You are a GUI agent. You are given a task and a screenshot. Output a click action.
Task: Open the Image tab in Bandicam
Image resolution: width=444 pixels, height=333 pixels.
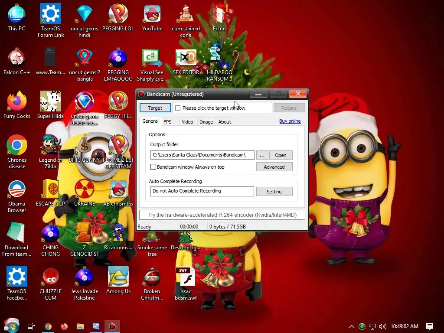pyautogui.click(x=206, y=122)
